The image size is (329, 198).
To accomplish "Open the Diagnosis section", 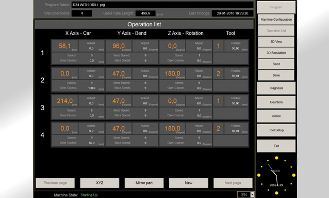I will (276, 88).
